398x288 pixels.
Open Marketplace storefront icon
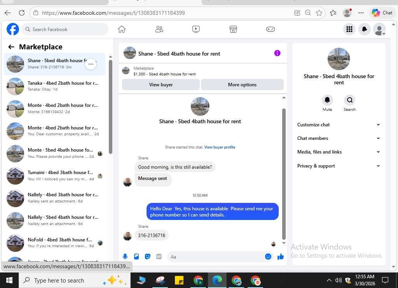click(x=233, y=29)
